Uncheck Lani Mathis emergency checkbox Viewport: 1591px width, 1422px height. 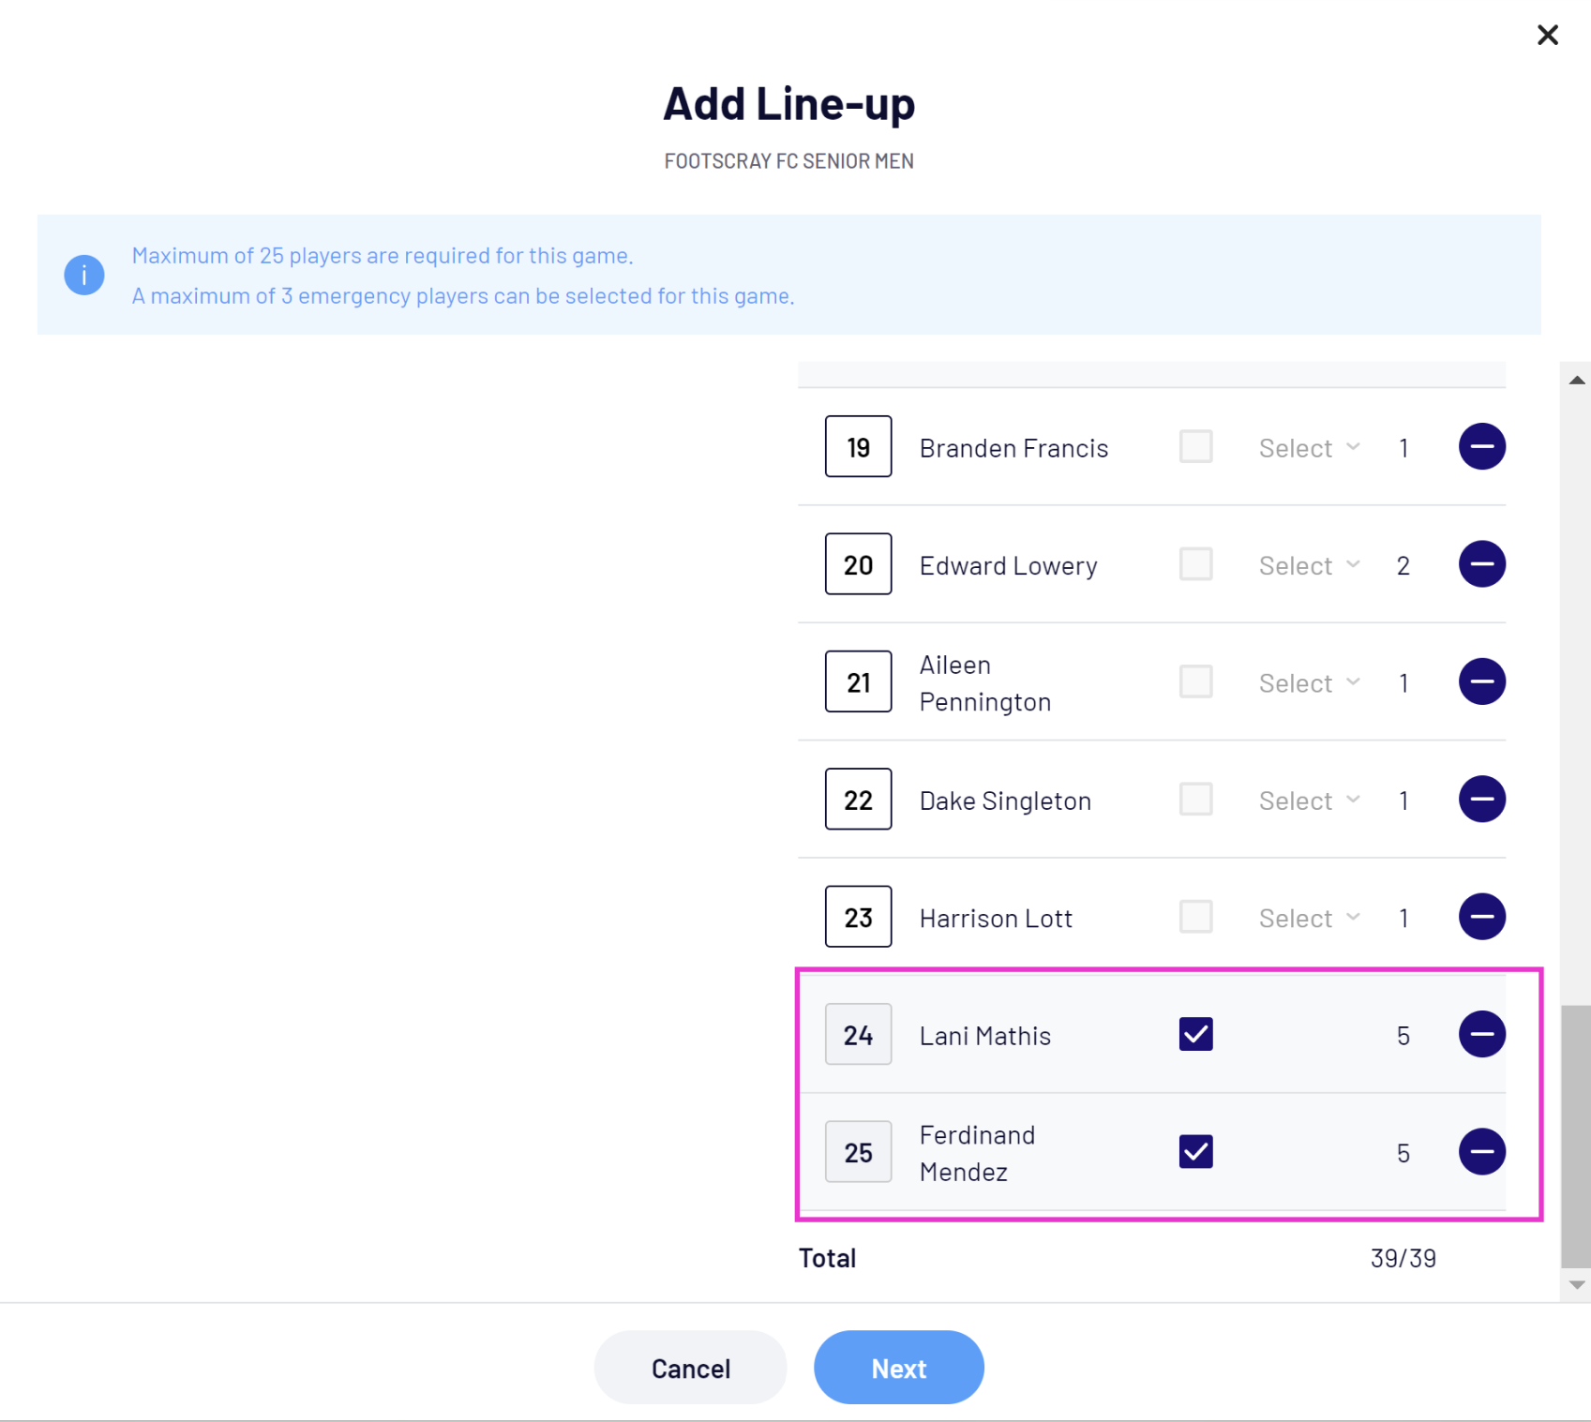coord(1195,1034)
